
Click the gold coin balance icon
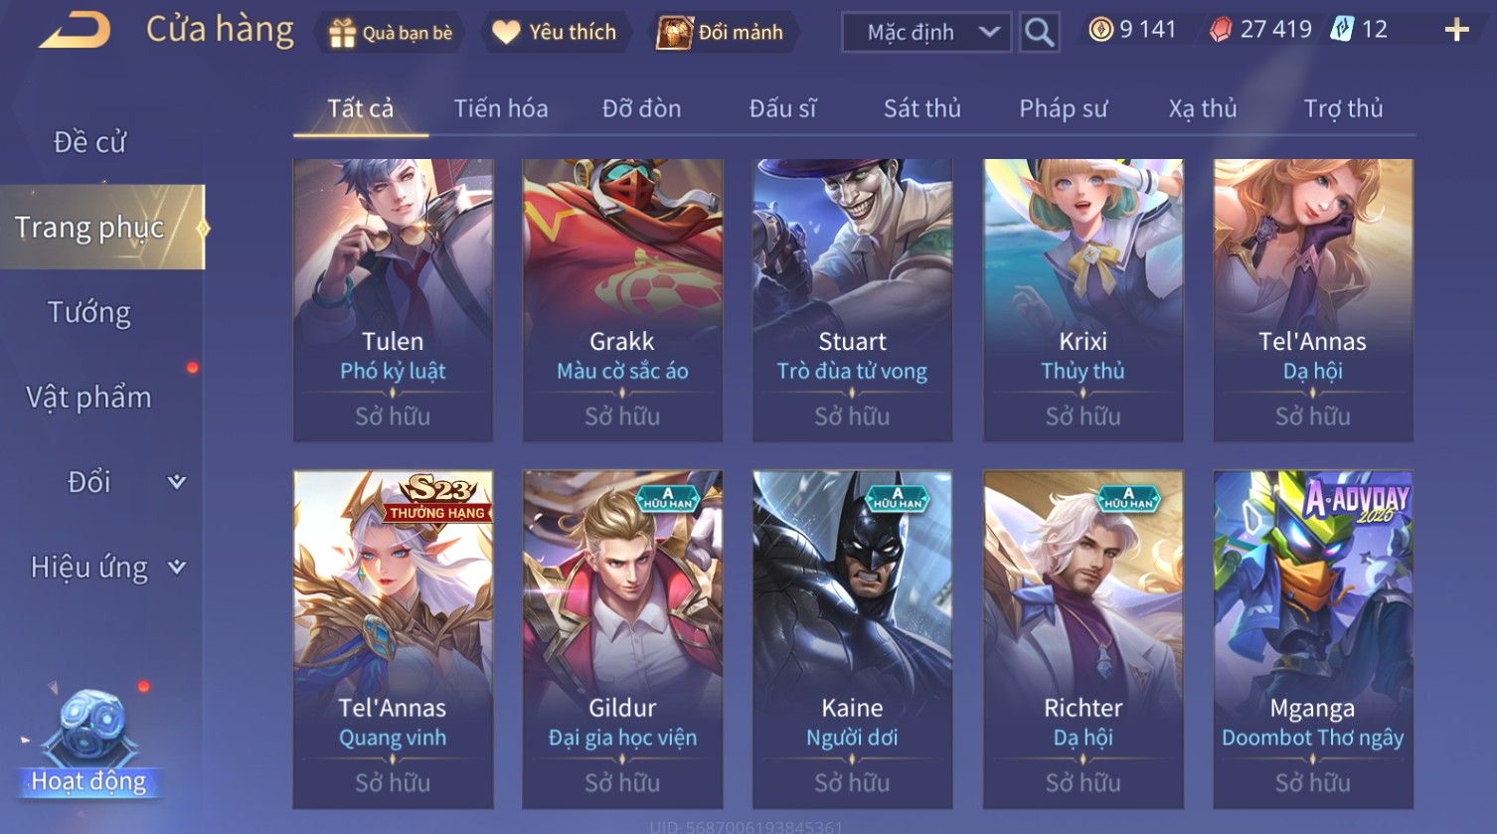coord(1100,30)
